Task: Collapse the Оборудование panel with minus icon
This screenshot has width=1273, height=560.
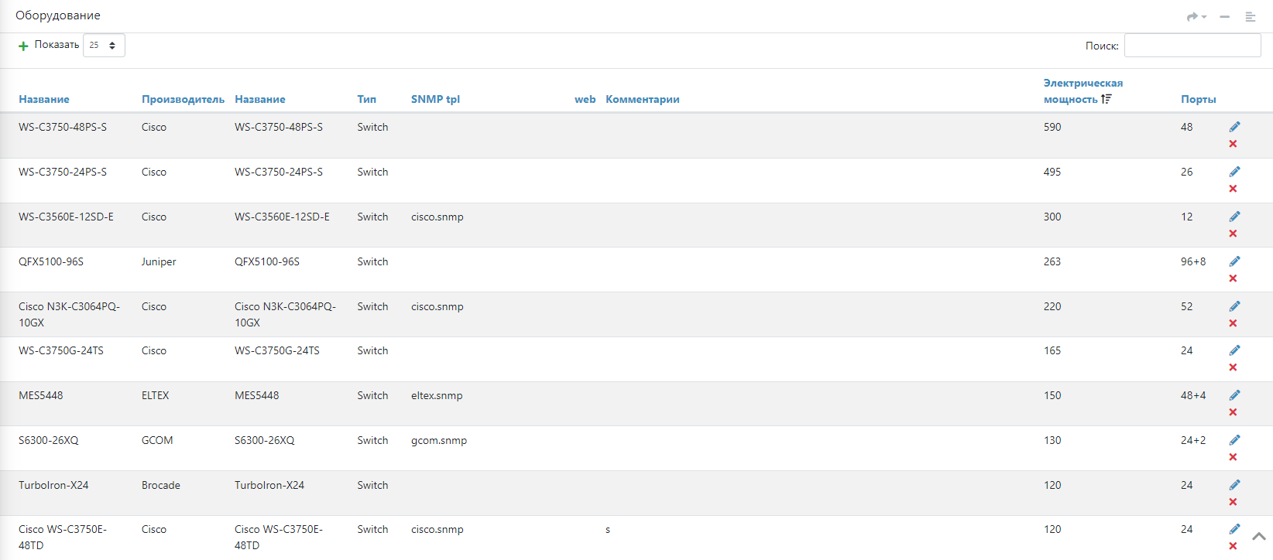Action: tap(1224, 16)
